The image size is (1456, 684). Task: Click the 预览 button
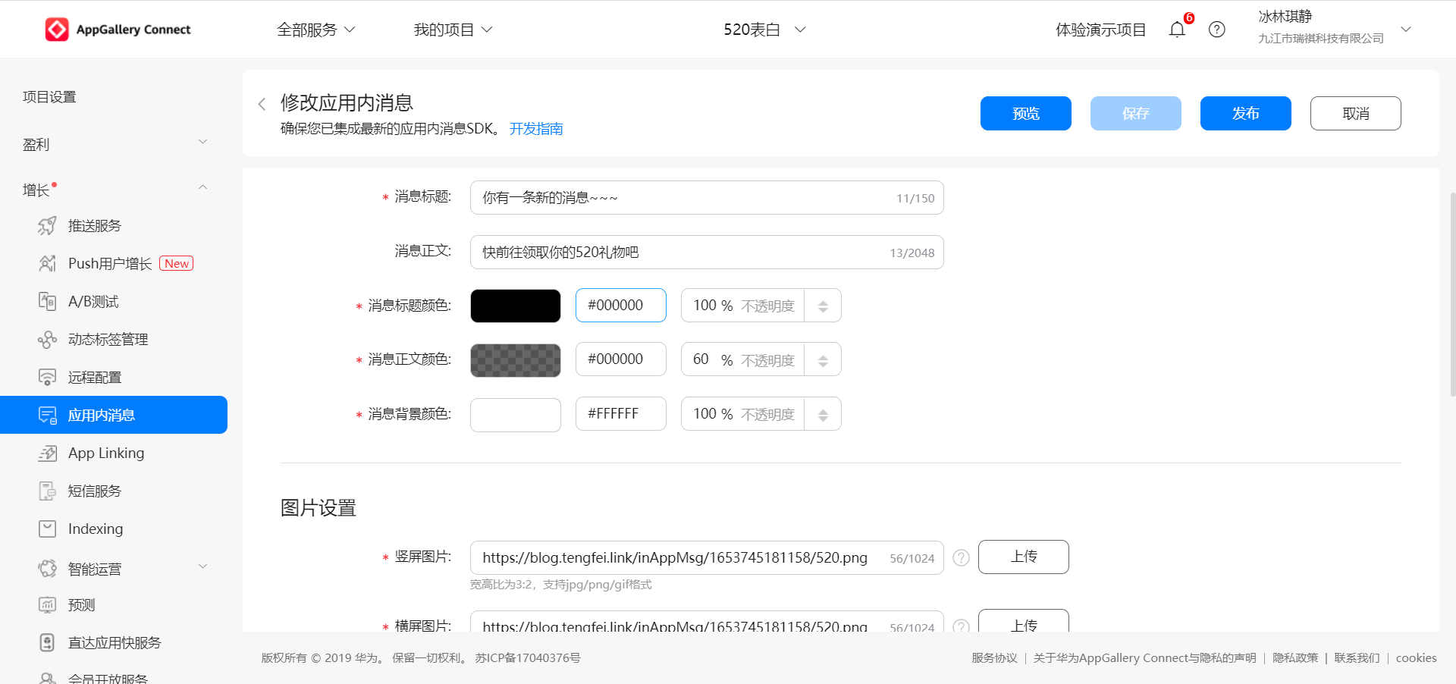[x=1026, y=113]
